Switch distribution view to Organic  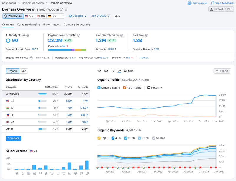pyautogui.click(x=12, y=71)
